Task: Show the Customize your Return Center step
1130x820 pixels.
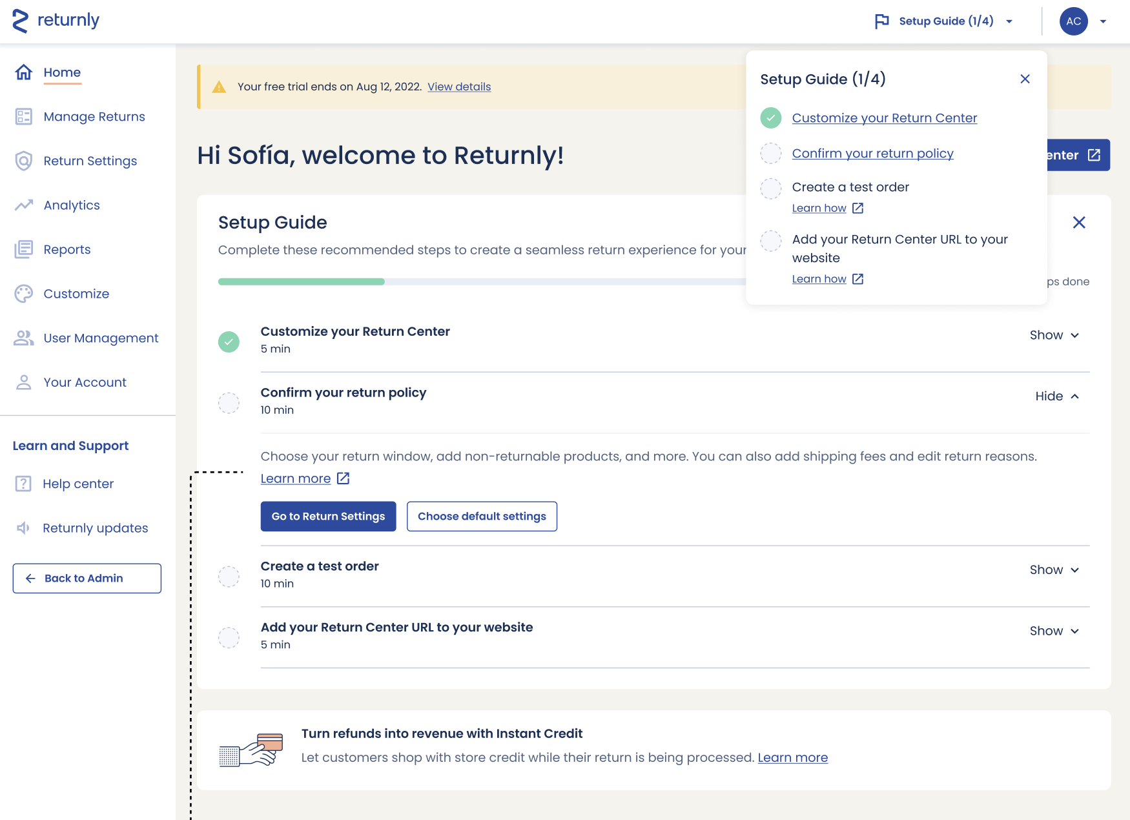Action: pyautogui.click(x=1054, y=335)
